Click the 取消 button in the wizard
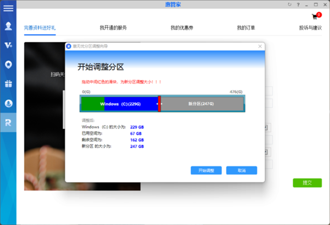Viewport: 330px width, 225px height. 241,170
